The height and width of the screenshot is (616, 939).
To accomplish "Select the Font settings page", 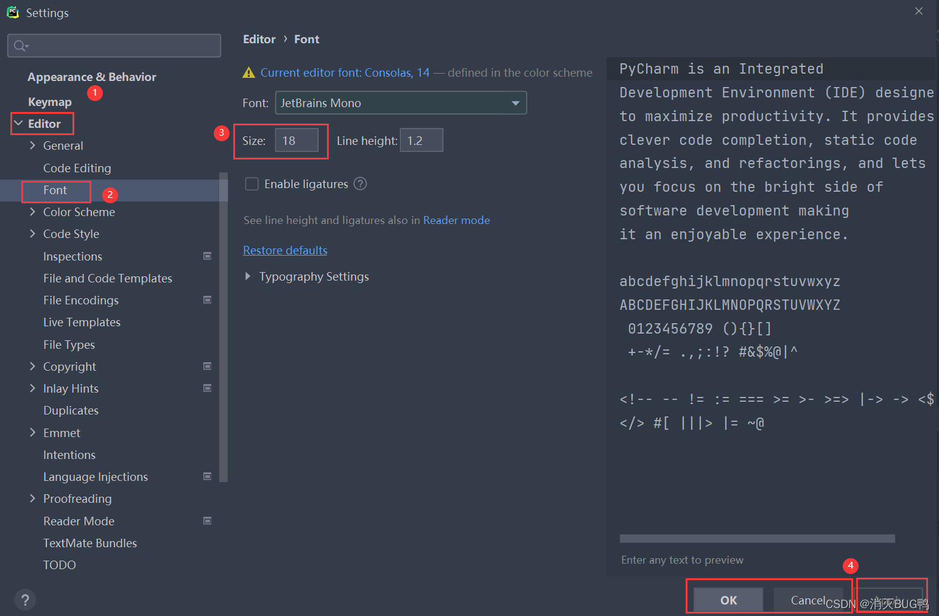I will [x=55, y=190].
